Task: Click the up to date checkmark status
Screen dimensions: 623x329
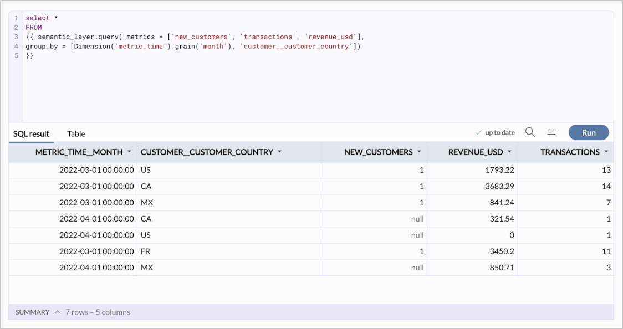Action: [495, 132]
